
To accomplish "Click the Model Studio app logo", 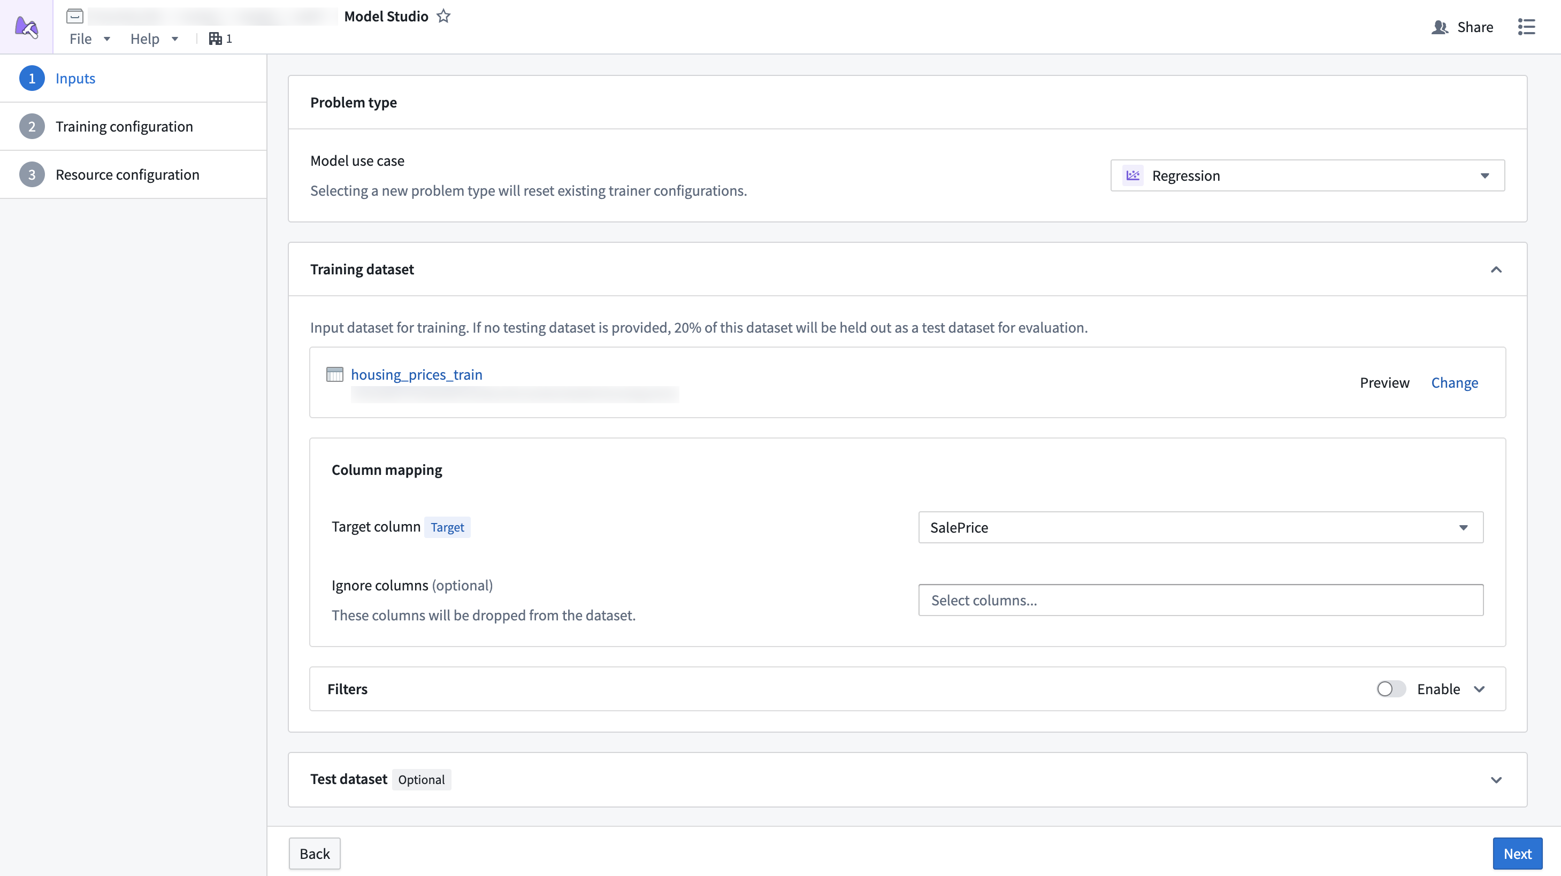I will 26,26.
